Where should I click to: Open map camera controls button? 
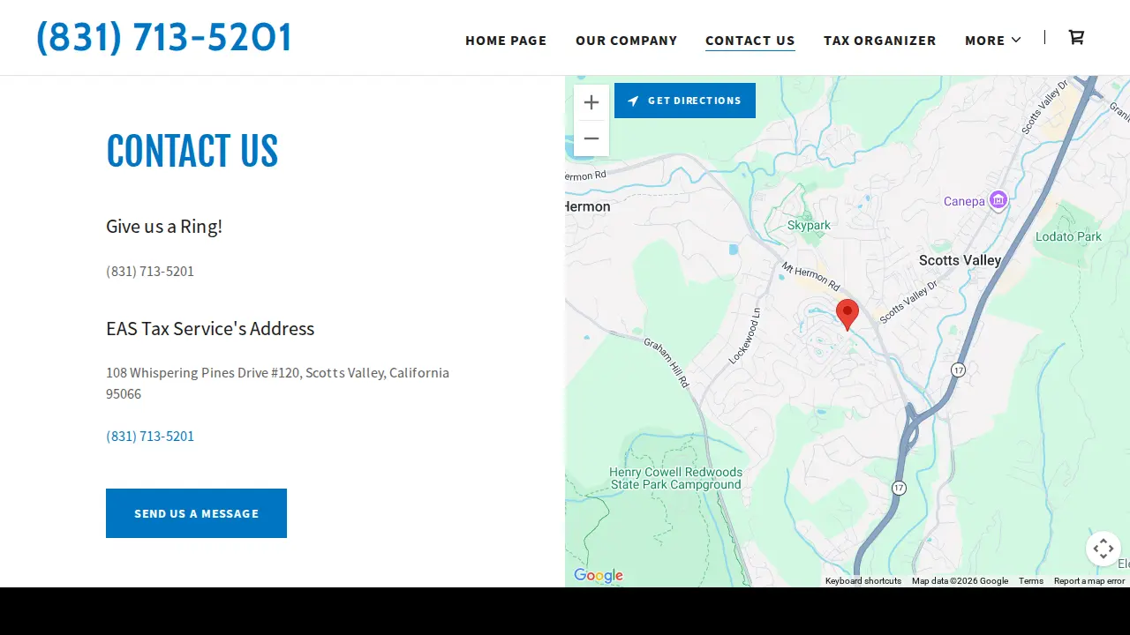coord(1104,549)
